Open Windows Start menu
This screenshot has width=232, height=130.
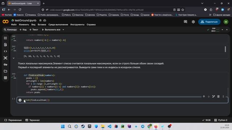[x=63, y=126]
